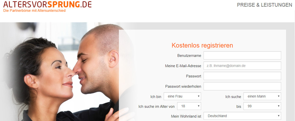Click the ALTERSVORSPRUNG.DE logo
The image size is (295, 121).
tap(47, 4)
